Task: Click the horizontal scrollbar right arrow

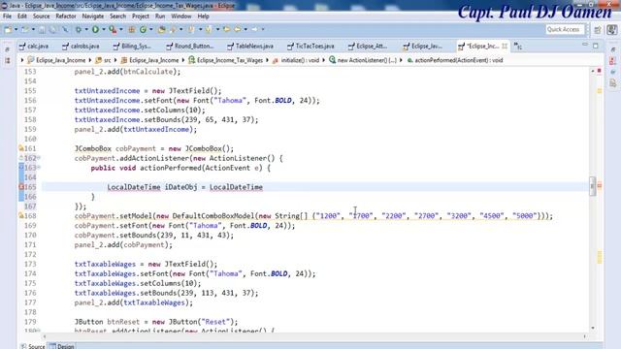Action: (x=584, y=336)
